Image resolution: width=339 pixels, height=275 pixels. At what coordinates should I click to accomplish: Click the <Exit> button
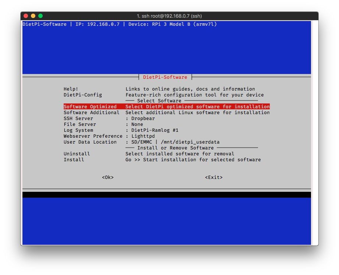coord(214,177)
